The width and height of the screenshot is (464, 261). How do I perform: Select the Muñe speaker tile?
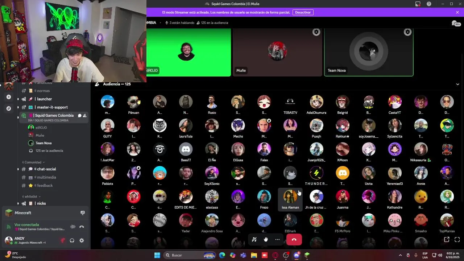click(277, 52)
